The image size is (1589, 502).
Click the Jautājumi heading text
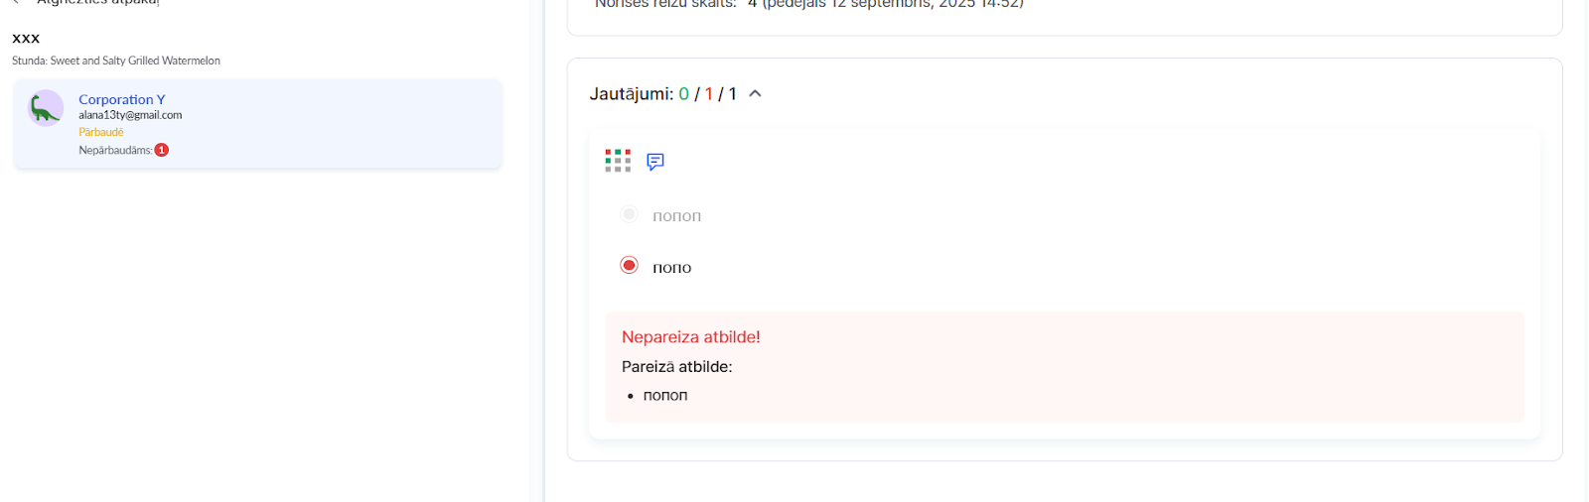(x=631, y=94)
